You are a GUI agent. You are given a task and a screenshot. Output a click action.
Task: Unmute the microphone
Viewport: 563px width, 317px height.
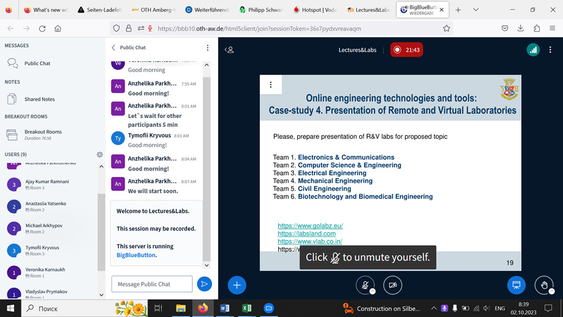[x=365, y=285]
